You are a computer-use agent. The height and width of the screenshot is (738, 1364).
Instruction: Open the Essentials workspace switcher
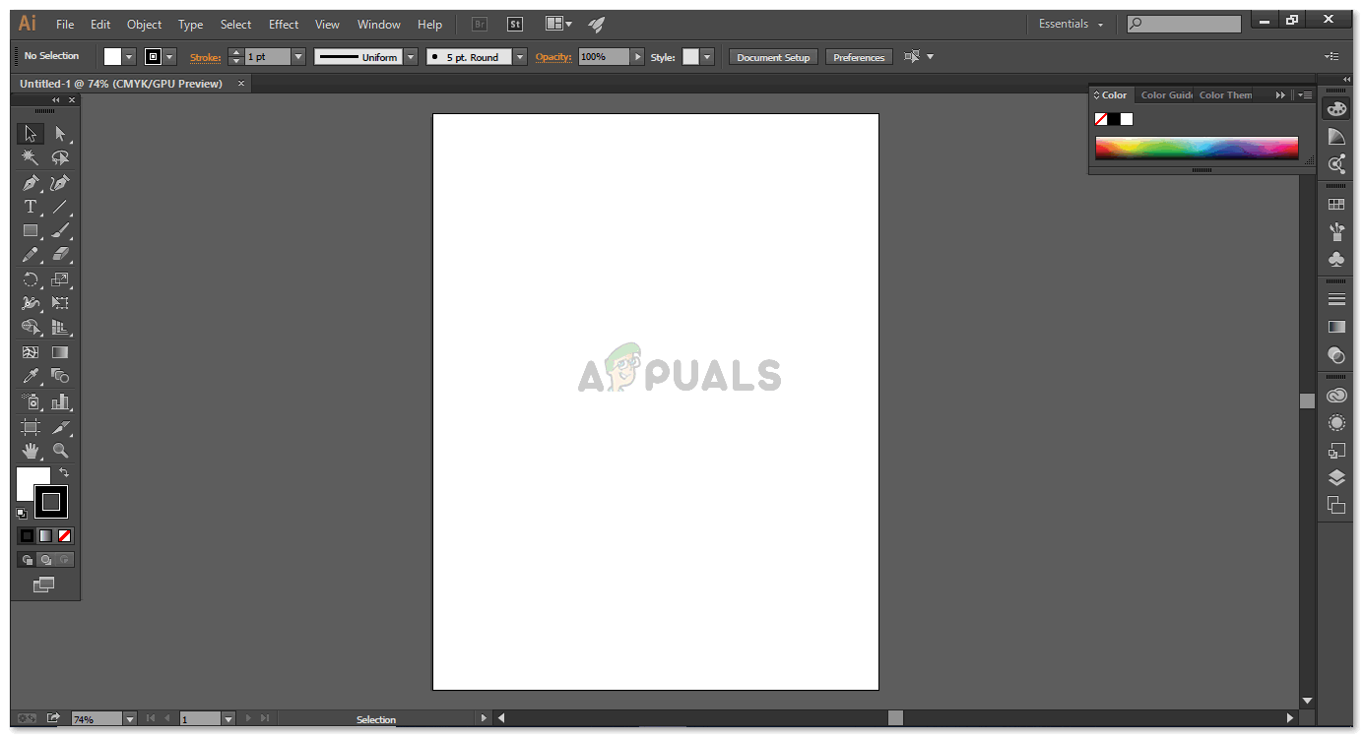coord(1072,24)
